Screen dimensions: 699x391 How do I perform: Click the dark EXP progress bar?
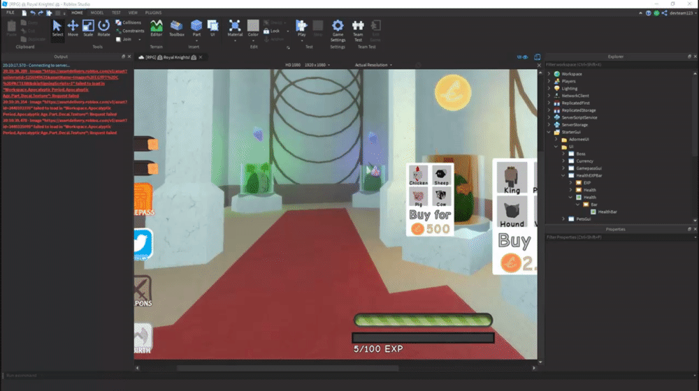[423, 338]
